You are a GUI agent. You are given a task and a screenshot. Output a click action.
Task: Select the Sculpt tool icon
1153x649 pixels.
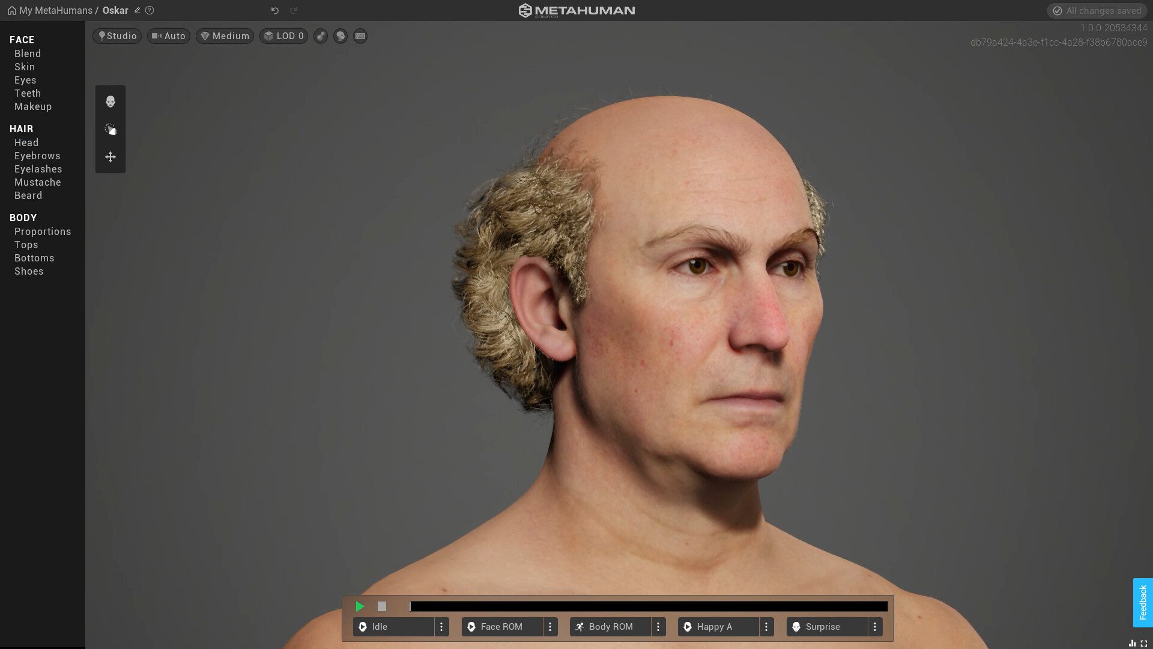[x=110, y=129]
